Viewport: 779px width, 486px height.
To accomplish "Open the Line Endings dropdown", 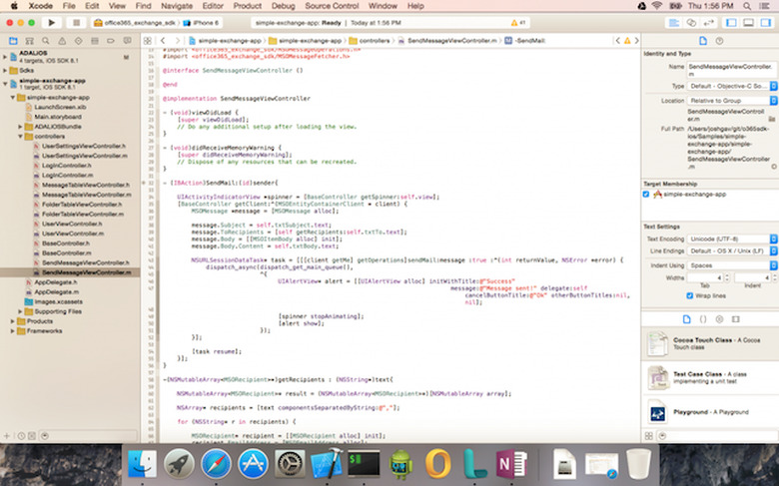I will [732, 251].
